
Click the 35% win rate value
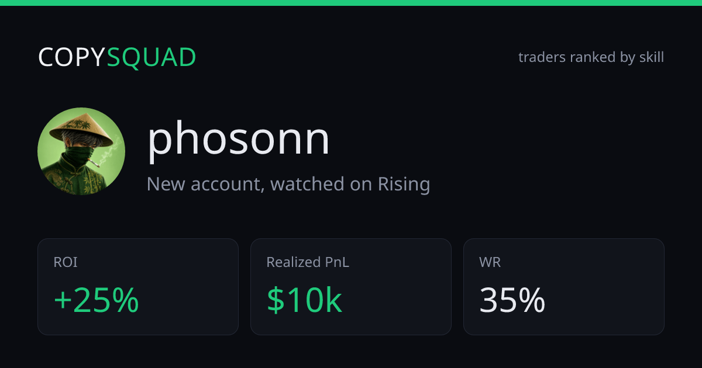(512, 300)
